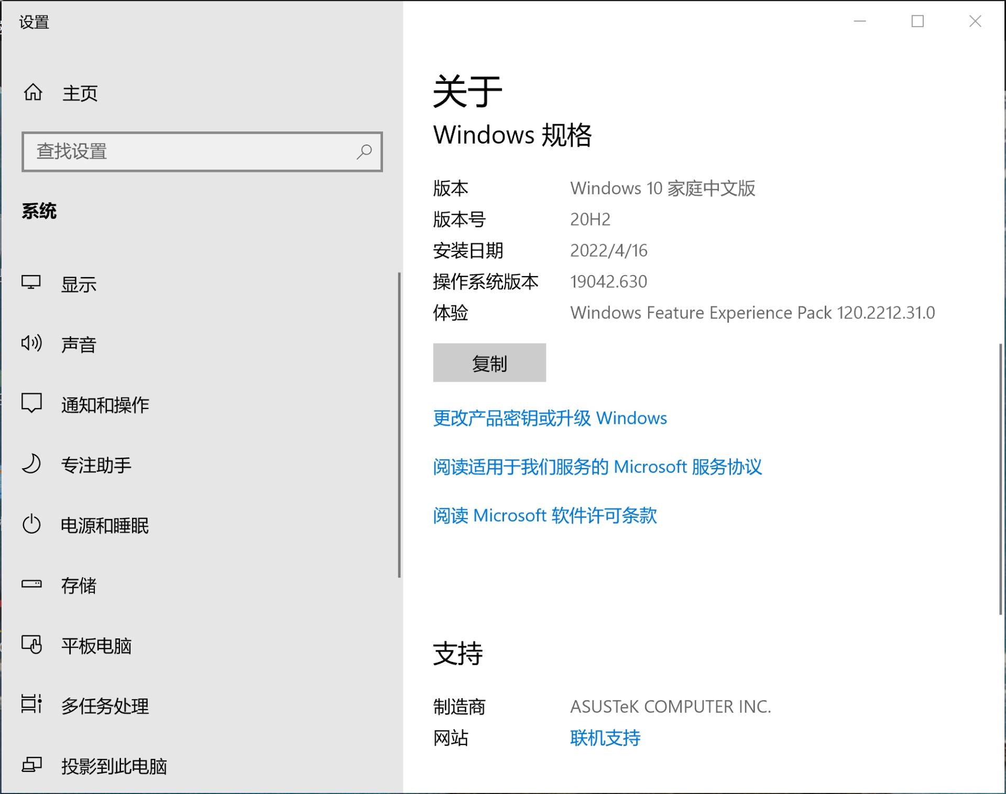Click the Focus Assist moon icon
This screenshot has width=1006, height=794.
pyautogui.click(x=31, y=464)
